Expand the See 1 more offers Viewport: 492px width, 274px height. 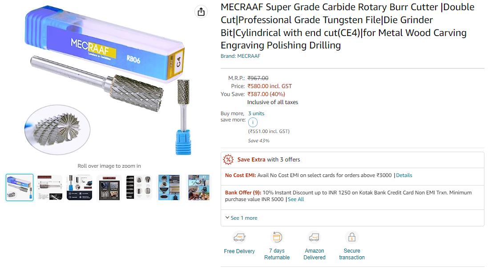point(241,218)
